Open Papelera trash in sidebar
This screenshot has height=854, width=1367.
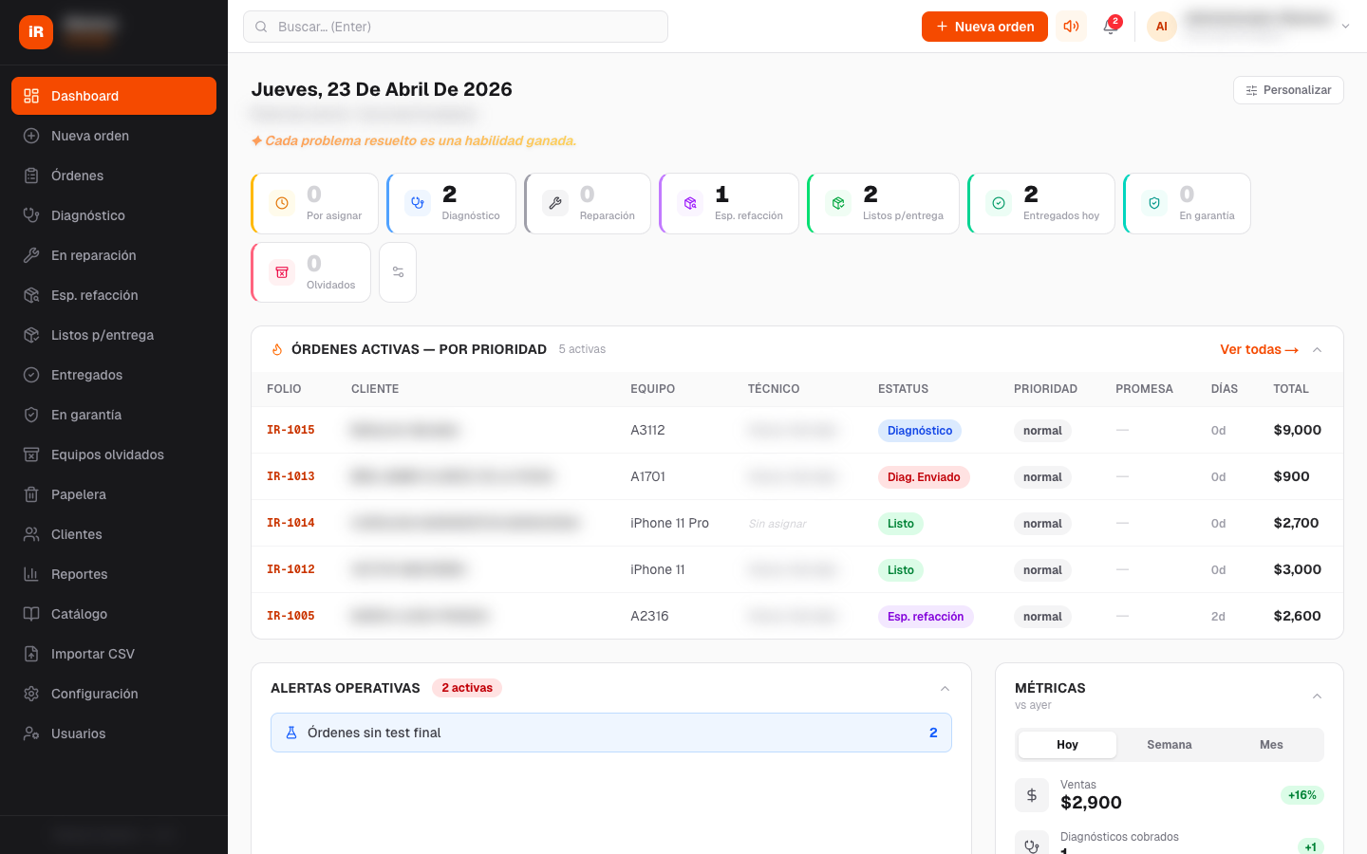(79, 494)
